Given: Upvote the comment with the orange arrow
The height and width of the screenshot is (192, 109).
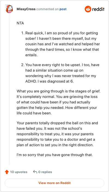Looking at the screenshot, I should click(7, 172).
